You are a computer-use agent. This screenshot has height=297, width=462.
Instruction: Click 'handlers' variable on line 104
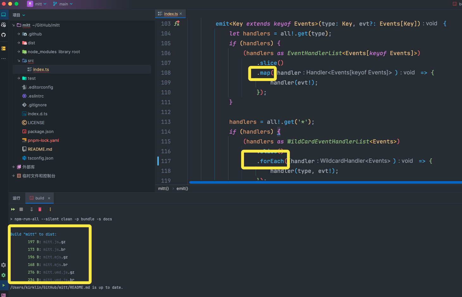(x=257, y=34)
